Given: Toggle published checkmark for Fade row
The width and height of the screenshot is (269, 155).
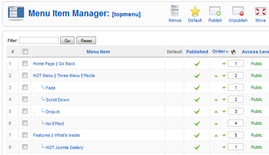Looking at the screenshot, I should tap(197, 87).
